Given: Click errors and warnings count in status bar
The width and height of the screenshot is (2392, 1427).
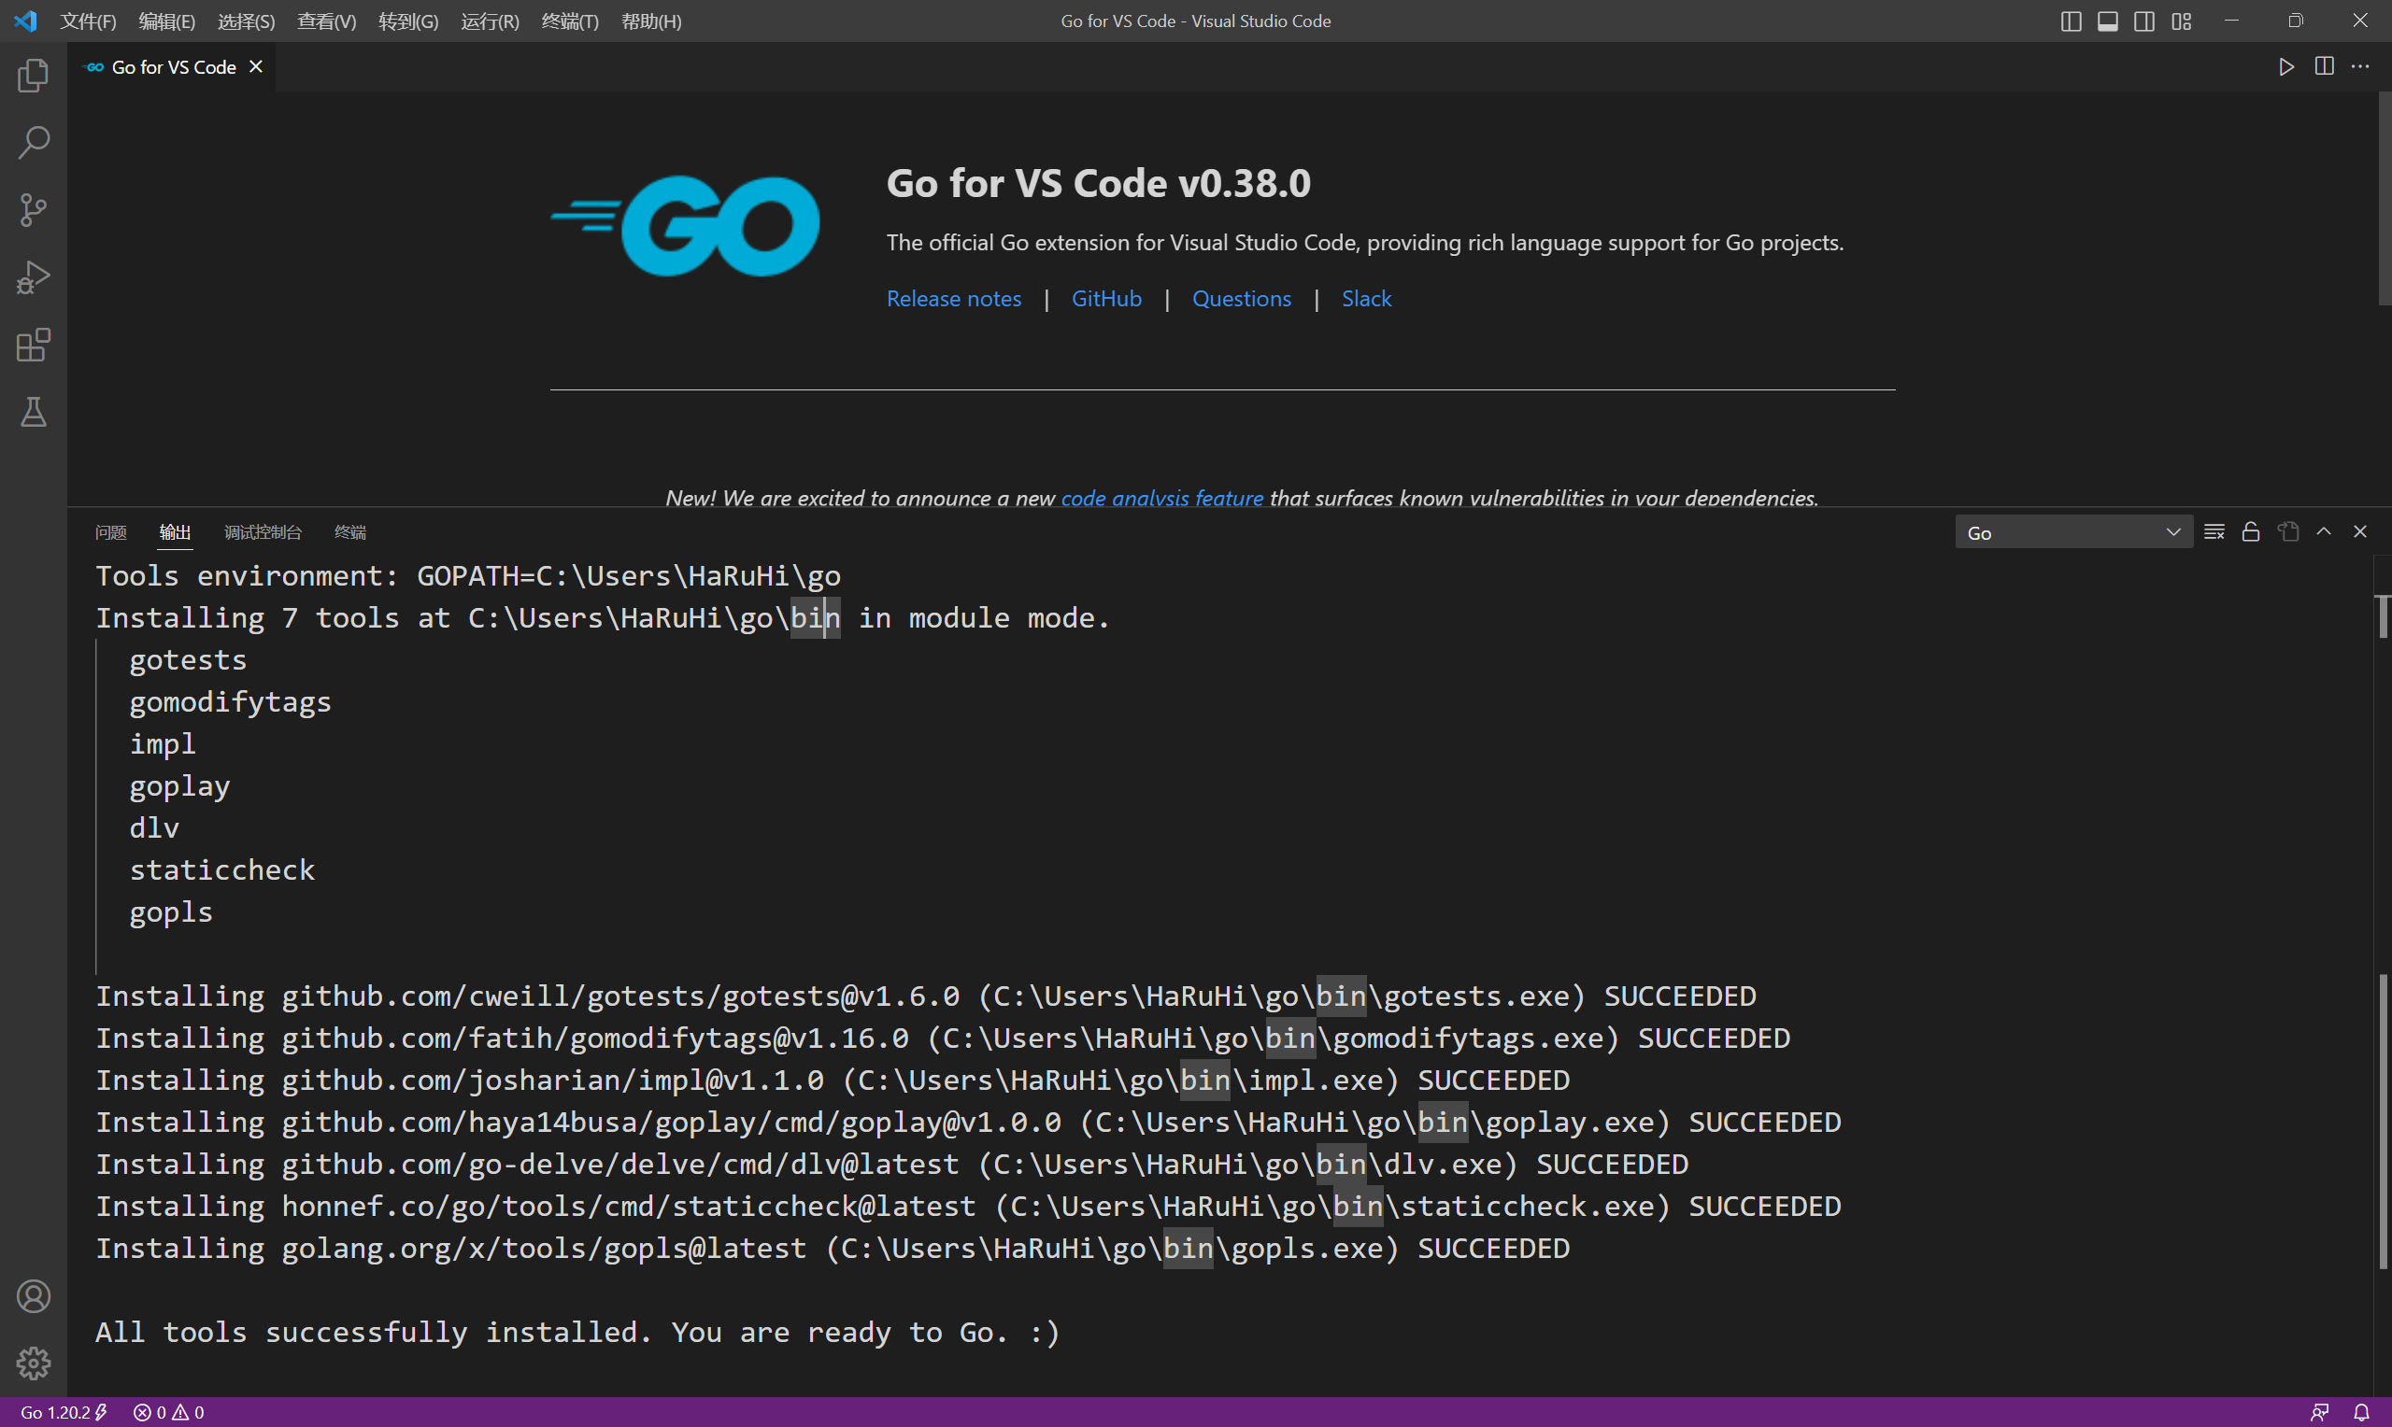Looking at the screenshot, I should [x=168, y=1412].
